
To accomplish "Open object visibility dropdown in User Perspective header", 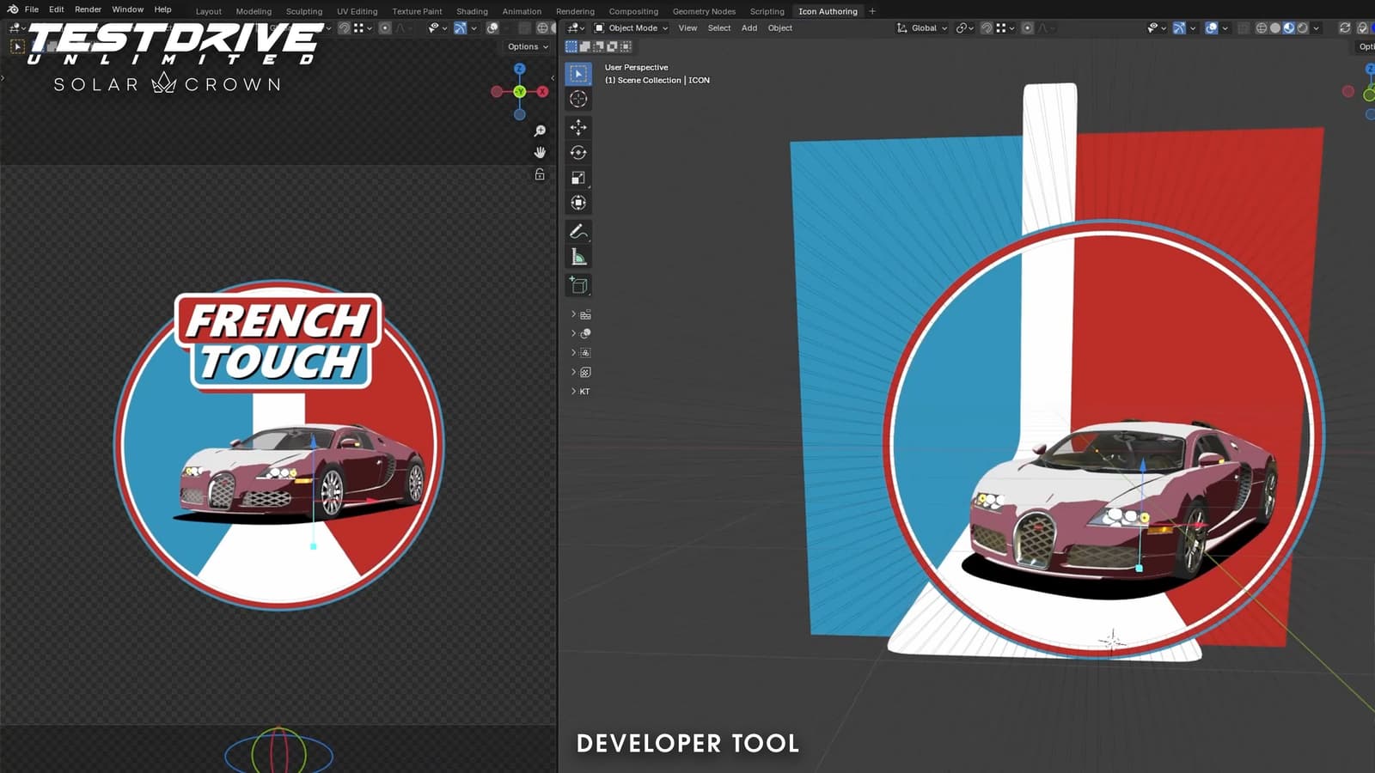I will 1157,27.
